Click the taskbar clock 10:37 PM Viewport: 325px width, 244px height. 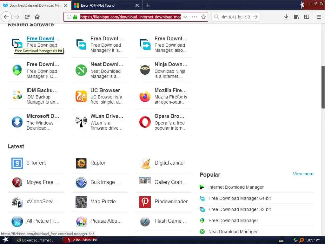pyautogui.click(x=313, y=240)
